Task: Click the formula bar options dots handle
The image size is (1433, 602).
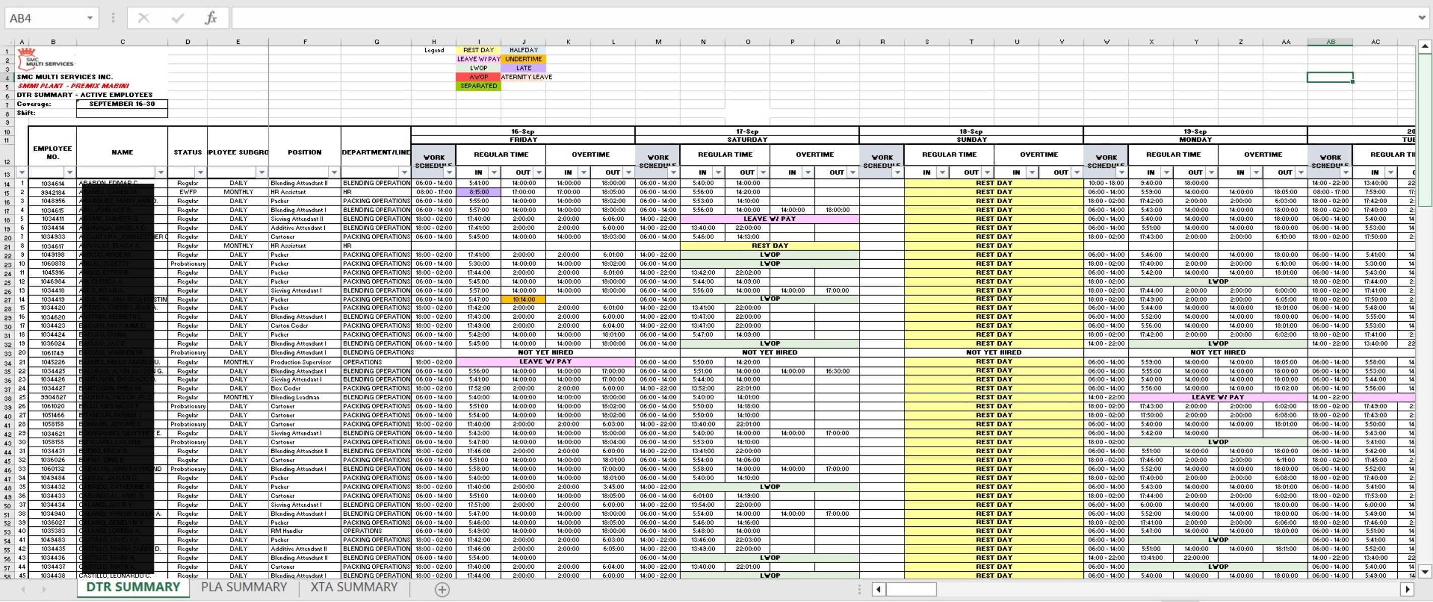Action: tap(113, 18)
